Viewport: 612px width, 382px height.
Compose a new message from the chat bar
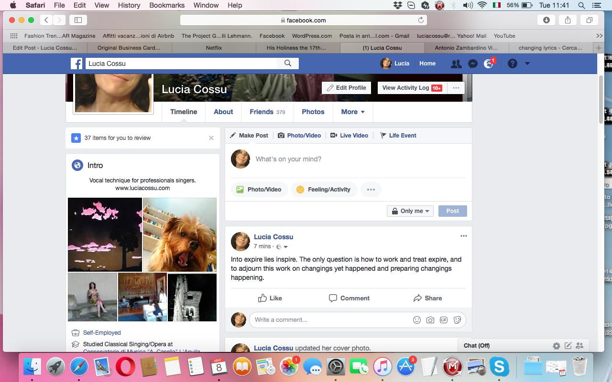(x=568, y=345)
